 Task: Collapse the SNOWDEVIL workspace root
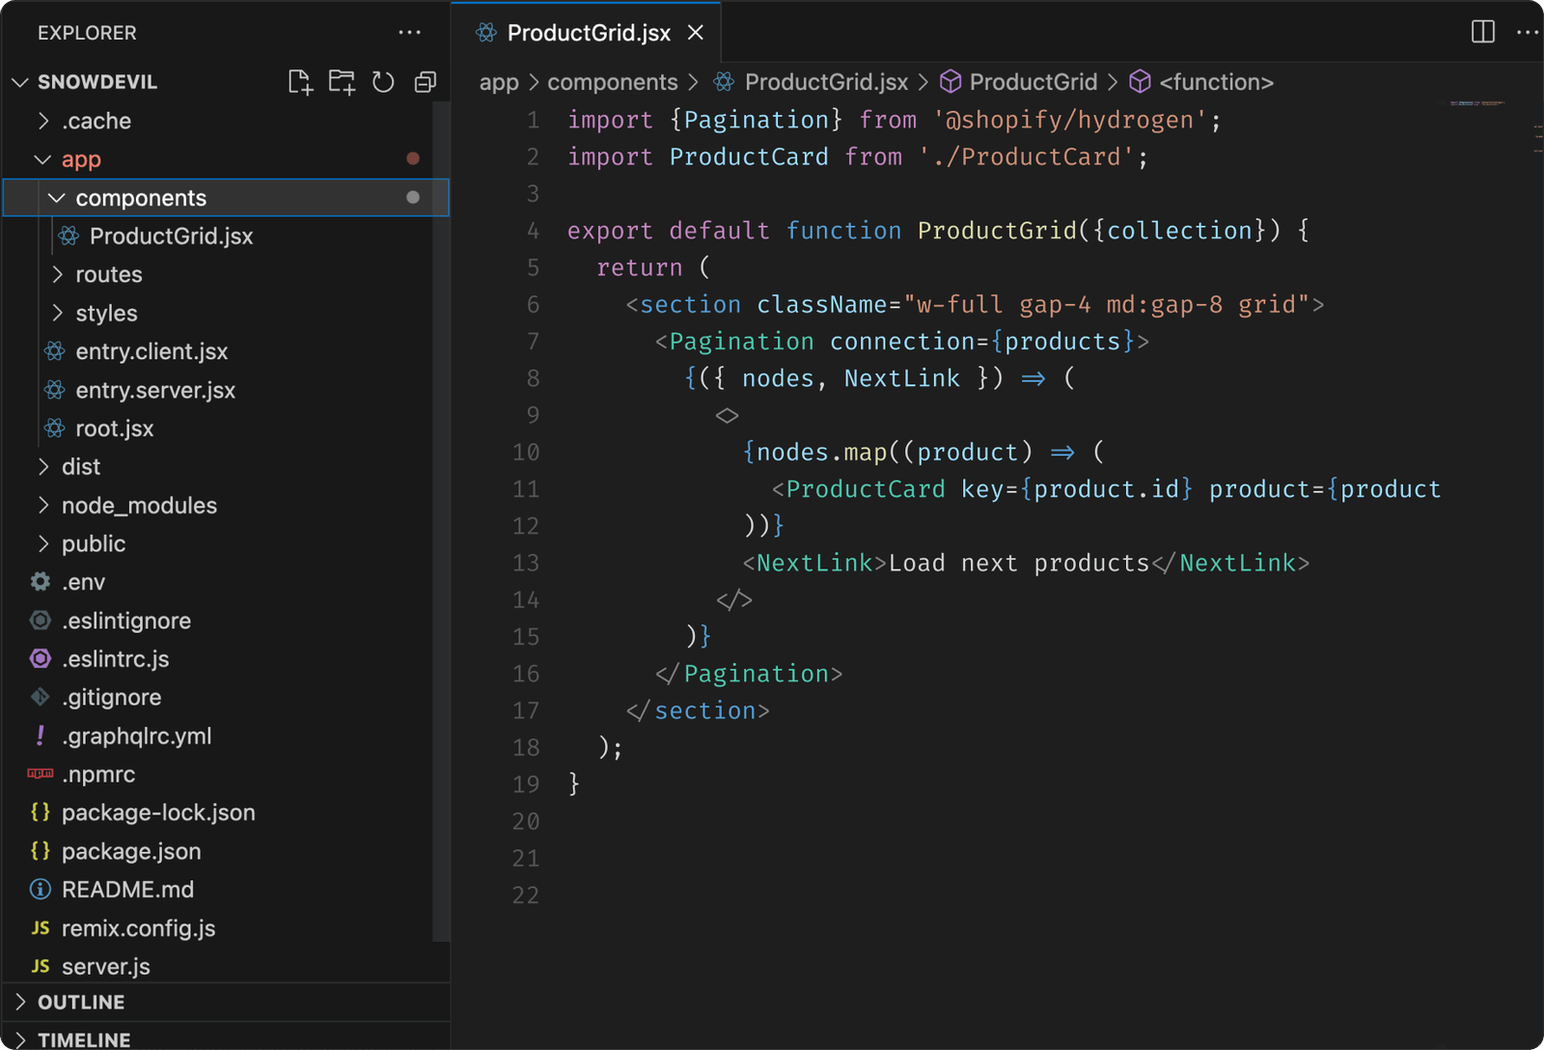[20, 82]
